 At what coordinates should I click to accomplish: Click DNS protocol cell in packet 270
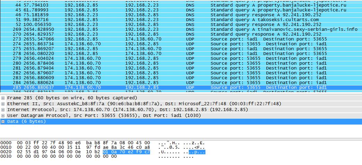190,34
